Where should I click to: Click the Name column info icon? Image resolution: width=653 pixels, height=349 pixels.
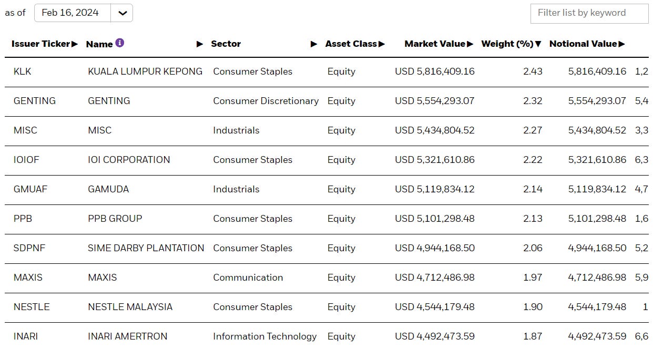120,43
